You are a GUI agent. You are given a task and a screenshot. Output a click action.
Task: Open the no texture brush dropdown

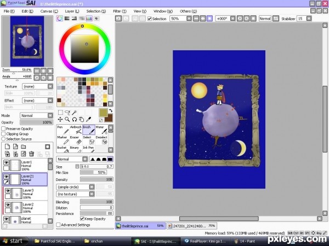(x=75, y=194)
